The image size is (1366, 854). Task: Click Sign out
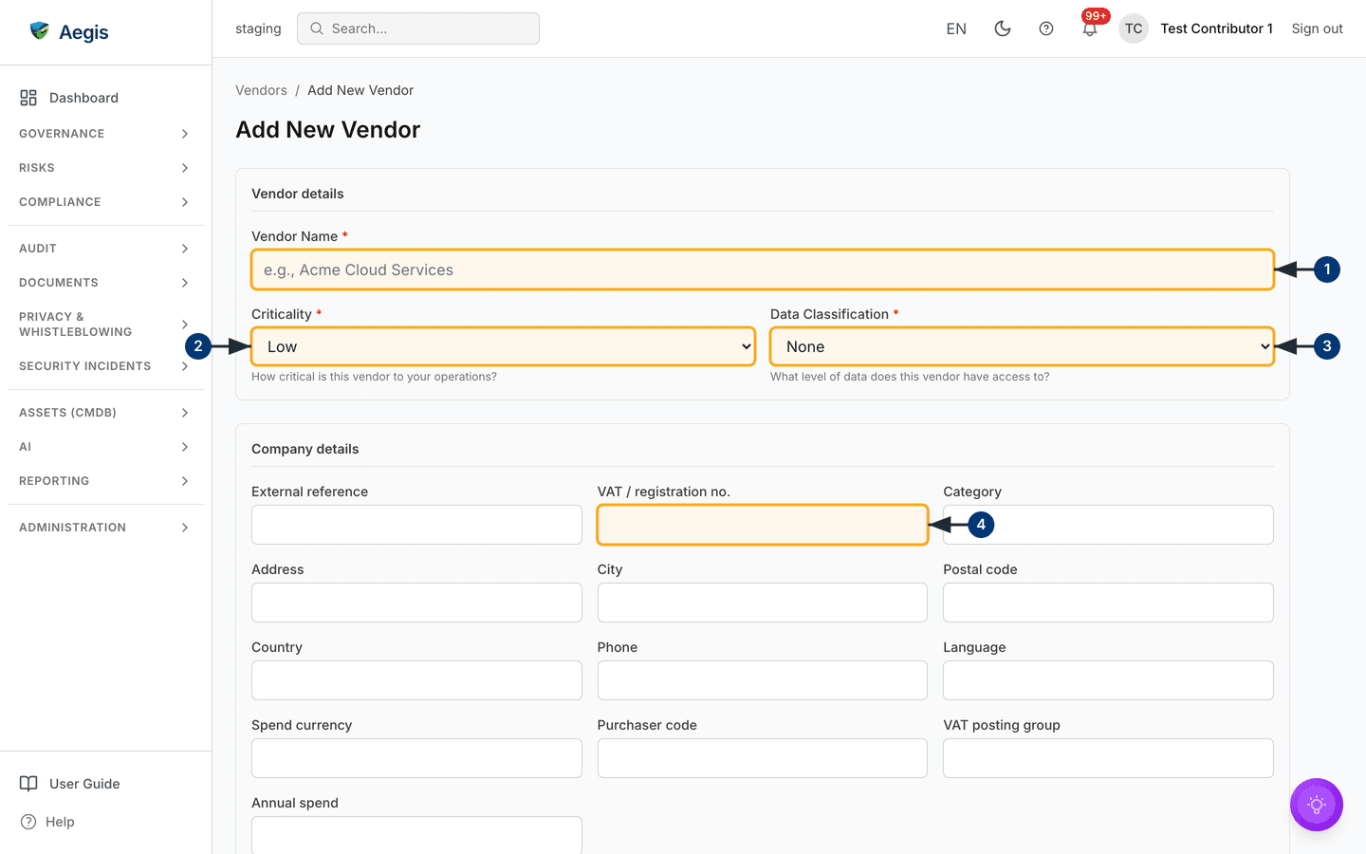point(1317,28)
